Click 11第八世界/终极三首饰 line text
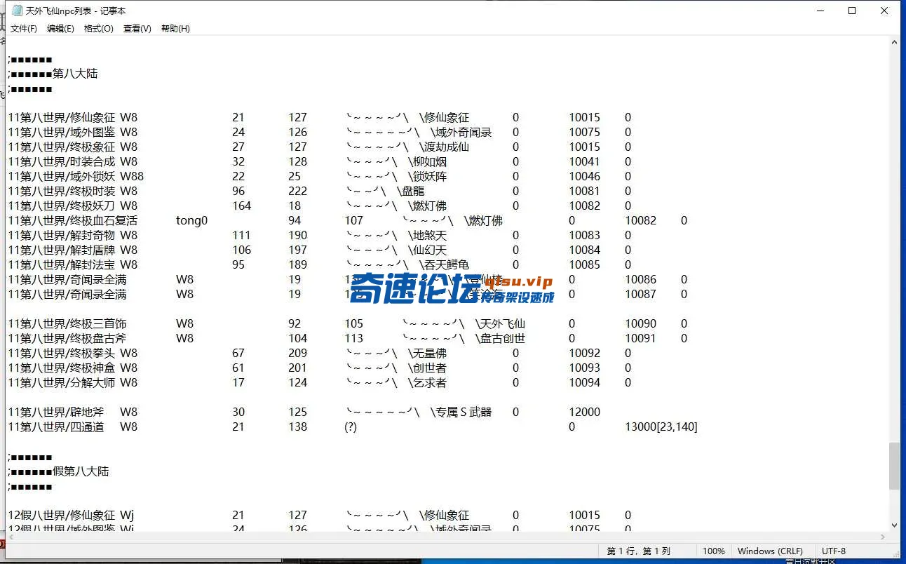 [x=67, y=324]
